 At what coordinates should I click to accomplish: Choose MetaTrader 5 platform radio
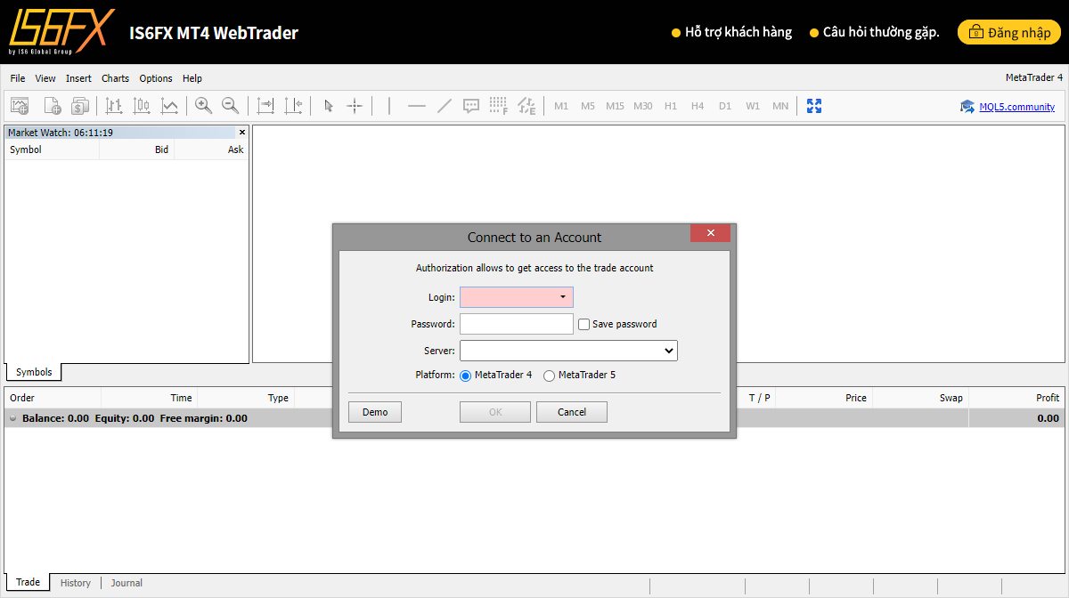(x=549, y=376)
